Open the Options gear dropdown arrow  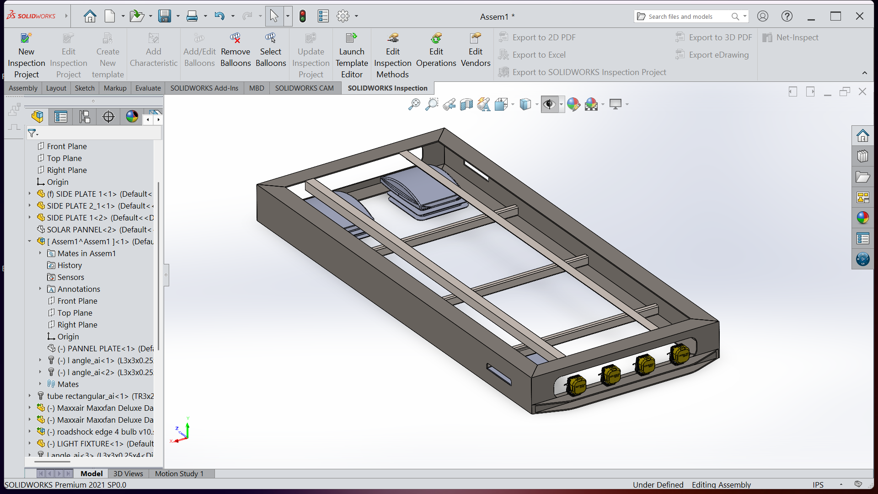coord(356,16)
